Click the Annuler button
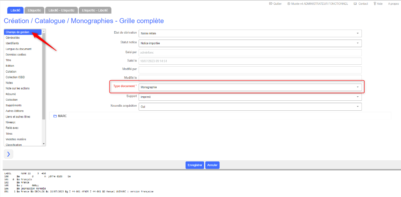Screen dimensions: 401x197 tap(212, 165)
